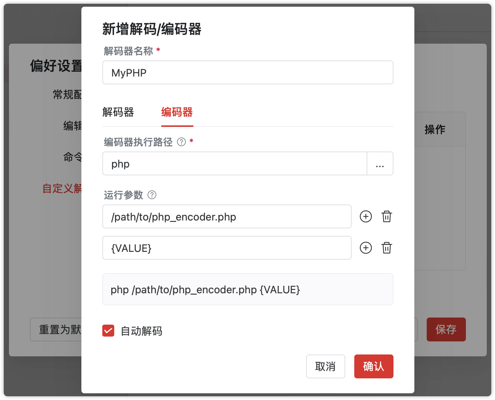Click inside the {VALUE} parameter field
This screenshot has height=400, width=495.
tap(227, 248)
